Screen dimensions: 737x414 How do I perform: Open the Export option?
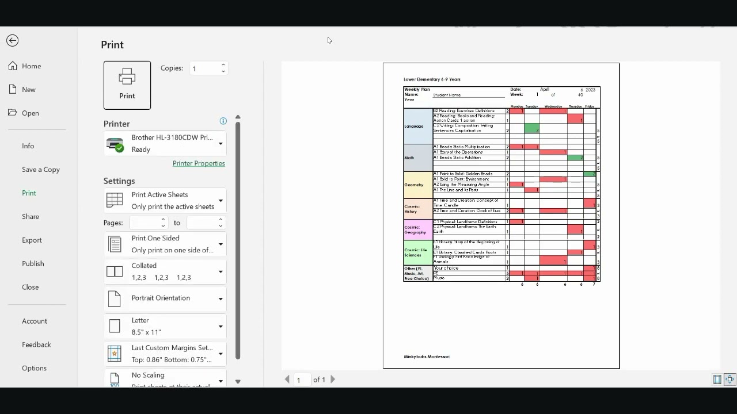[x=32, y=240]
